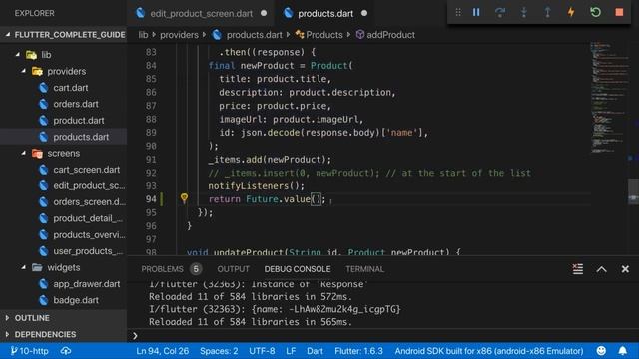Switch git branch 10-http
Viewport: 639px width, 359px height.
pos(29,351)
